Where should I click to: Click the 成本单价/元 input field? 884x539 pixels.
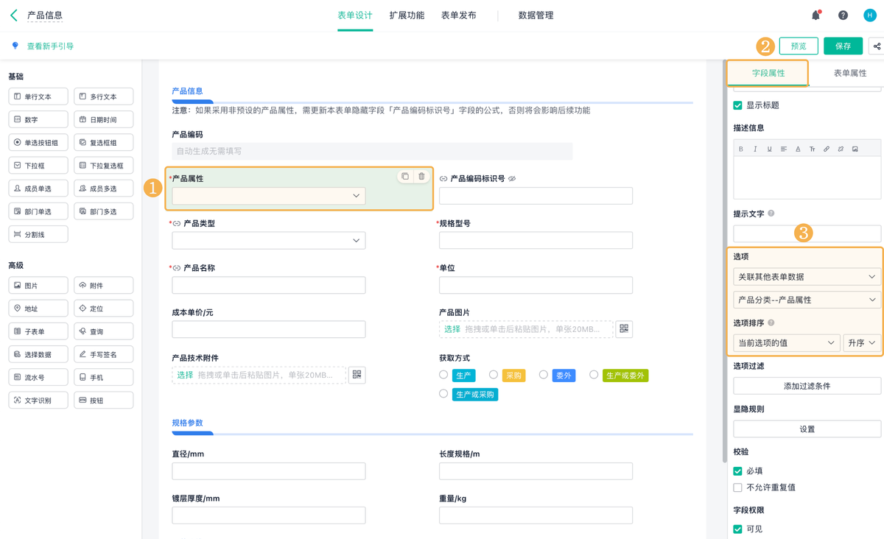pyautogui.click(x=269, y=329)
